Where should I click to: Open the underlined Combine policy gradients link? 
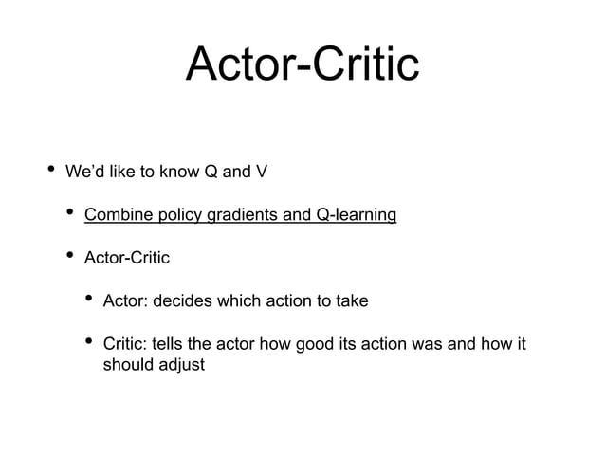pos(240,214)
